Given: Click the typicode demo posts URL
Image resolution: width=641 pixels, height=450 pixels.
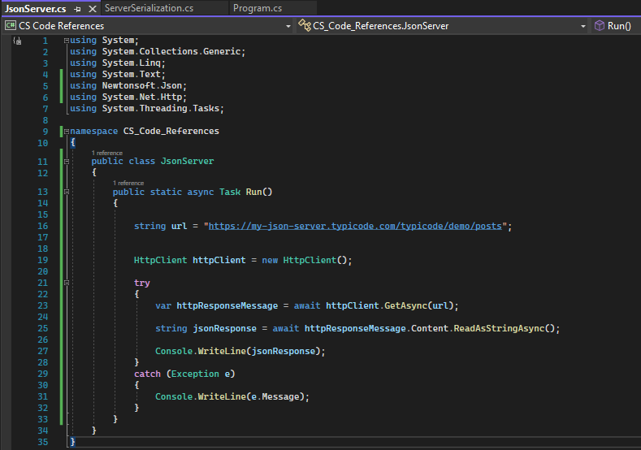Looking at the screenshot, I should [357, 226].
